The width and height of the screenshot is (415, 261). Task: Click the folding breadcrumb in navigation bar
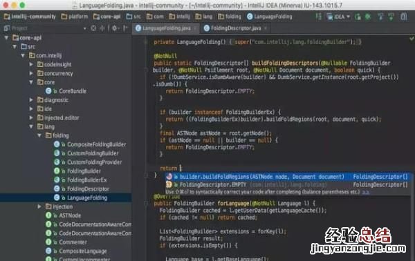point(230,17)
